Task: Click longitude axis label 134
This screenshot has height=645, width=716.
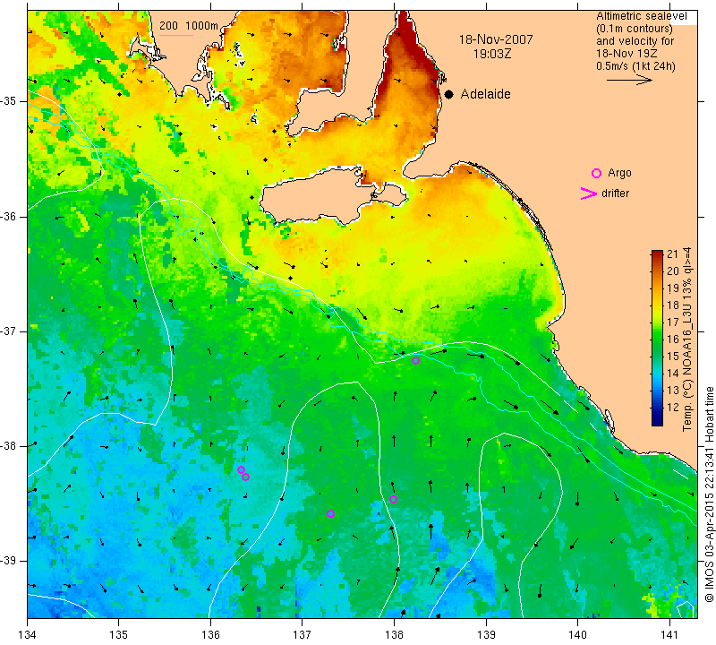Action: coord(28,635)
